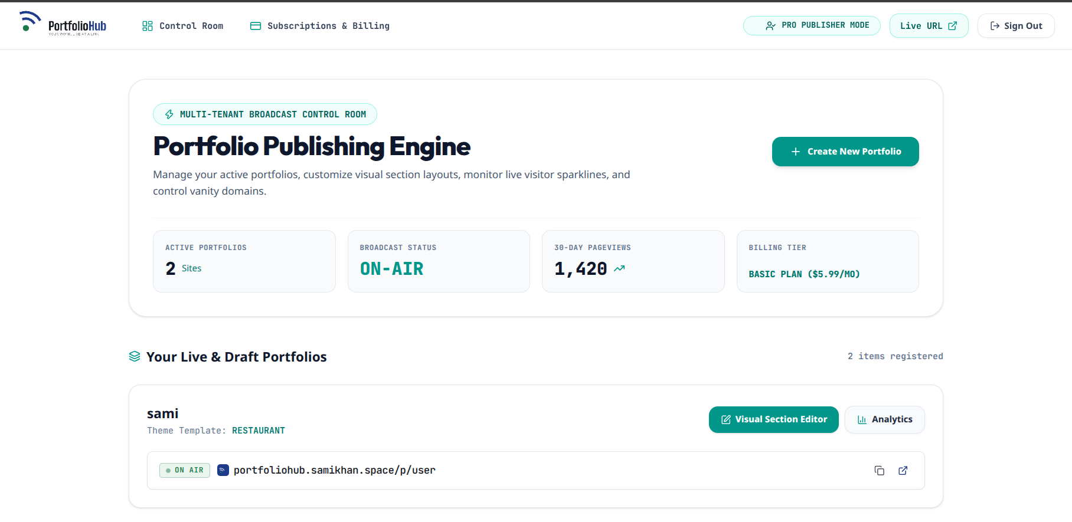Screen dimensions: 1072x522
Task: Click the Pro Publisher Mode badge
Action: point(812,25)
